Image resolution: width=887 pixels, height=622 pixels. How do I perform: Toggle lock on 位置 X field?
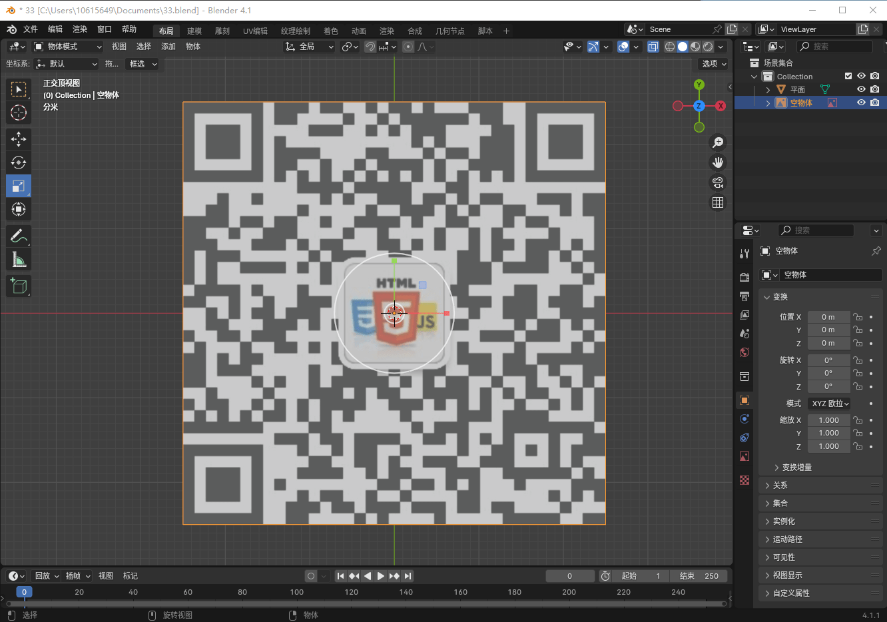[x=858, y=317]
